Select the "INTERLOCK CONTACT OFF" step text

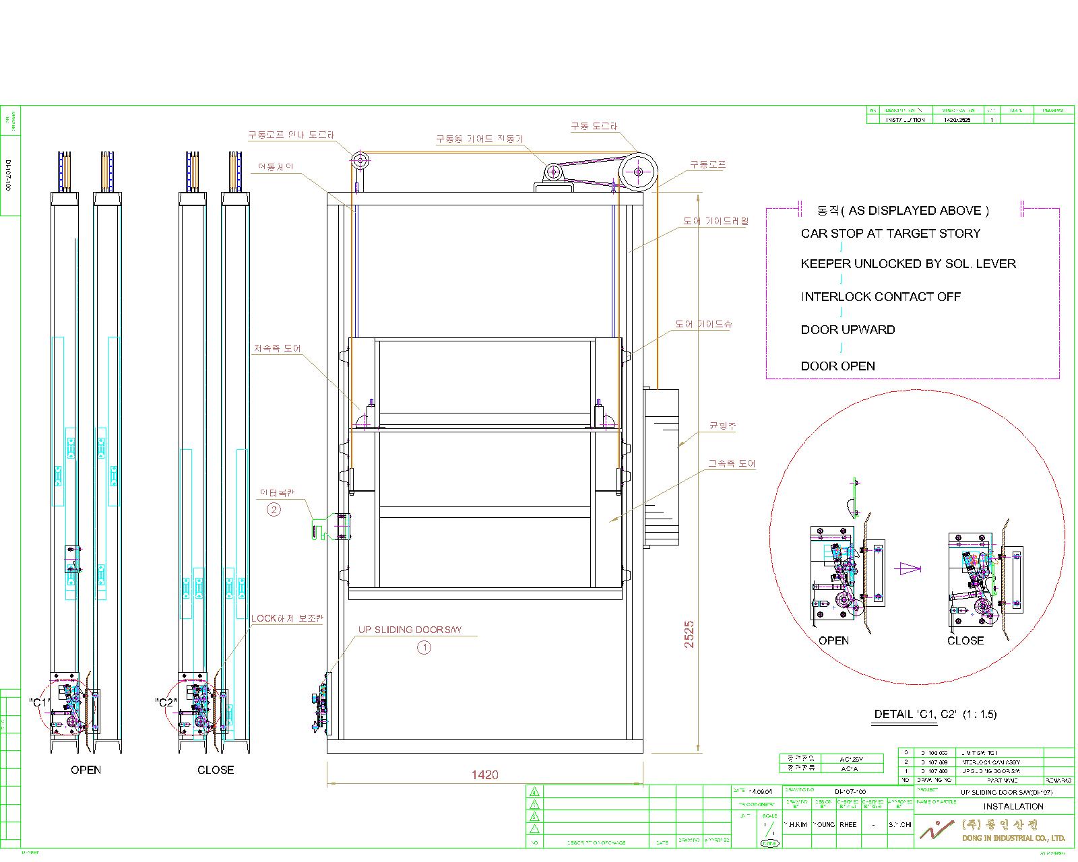pos(880,297)
